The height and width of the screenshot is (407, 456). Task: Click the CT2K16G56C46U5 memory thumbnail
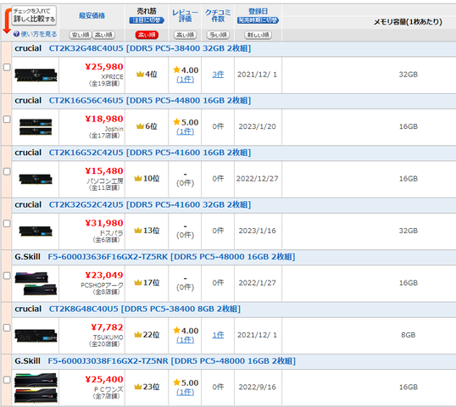point(36,127)
